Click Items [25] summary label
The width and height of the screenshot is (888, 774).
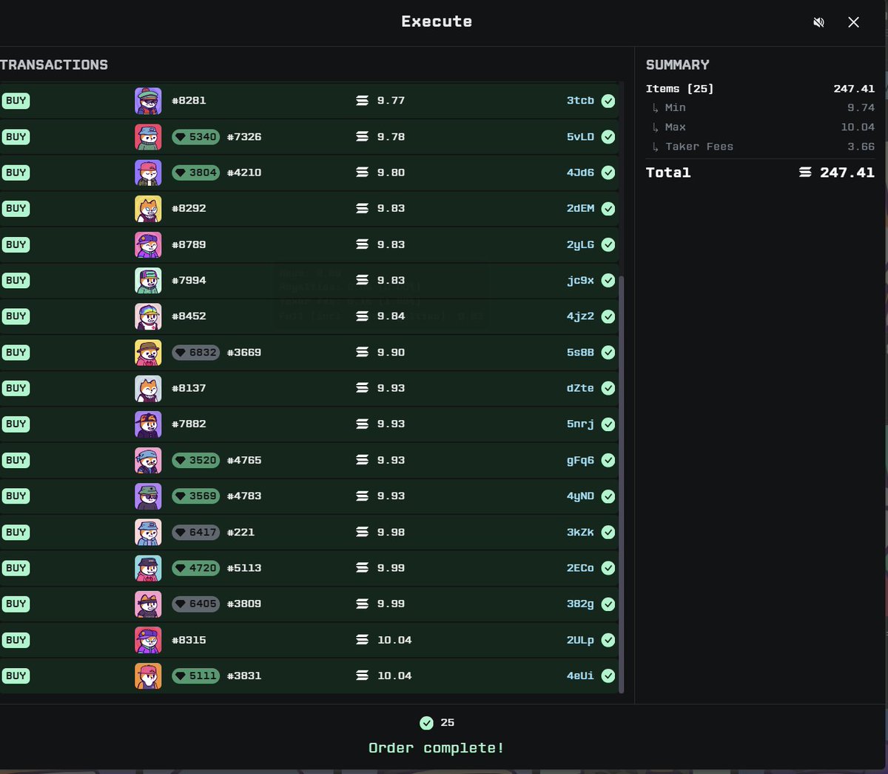pos(679,89)
